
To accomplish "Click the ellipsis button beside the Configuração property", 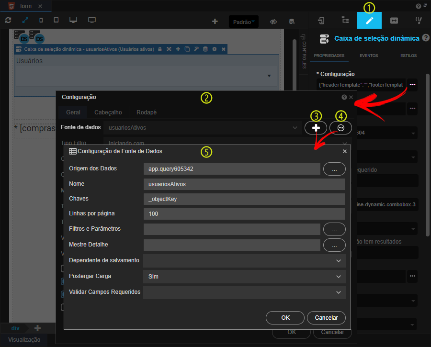I will click(x=412, y=85).
